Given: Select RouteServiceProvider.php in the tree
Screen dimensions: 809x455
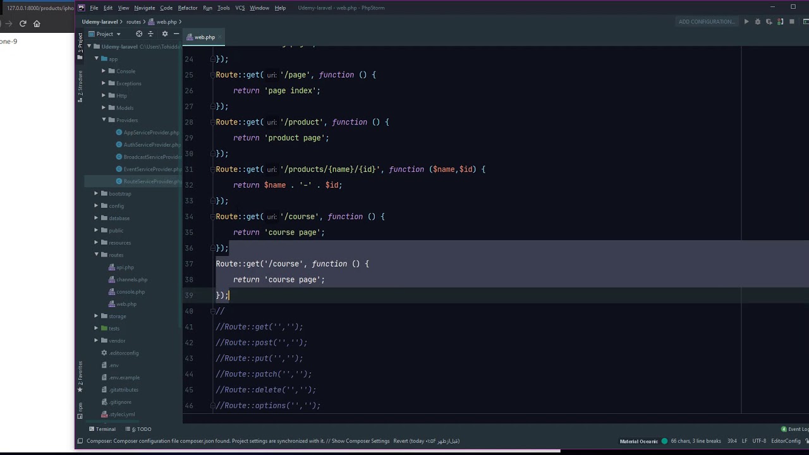Looking at the screenshot, I should click(x=152, y=181).
